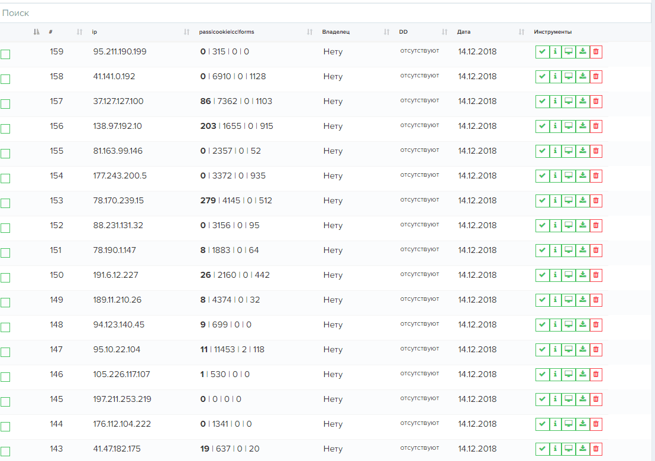Click the monitor icon for row 144

568,424
